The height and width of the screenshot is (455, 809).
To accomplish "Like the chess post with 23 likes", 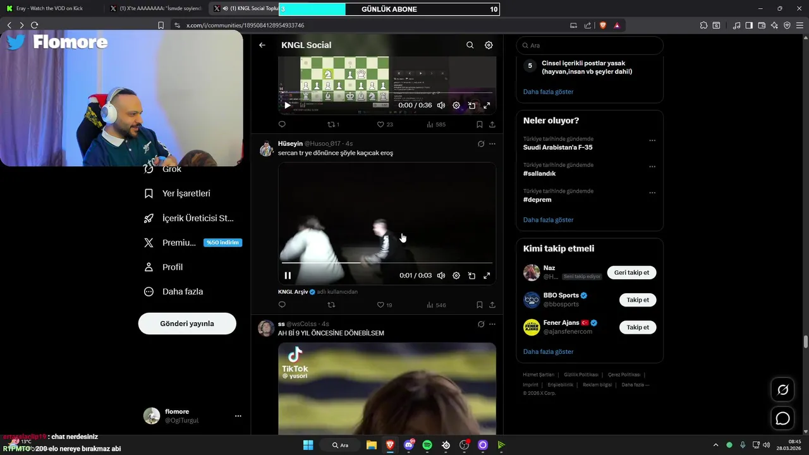I will [385, 124].
